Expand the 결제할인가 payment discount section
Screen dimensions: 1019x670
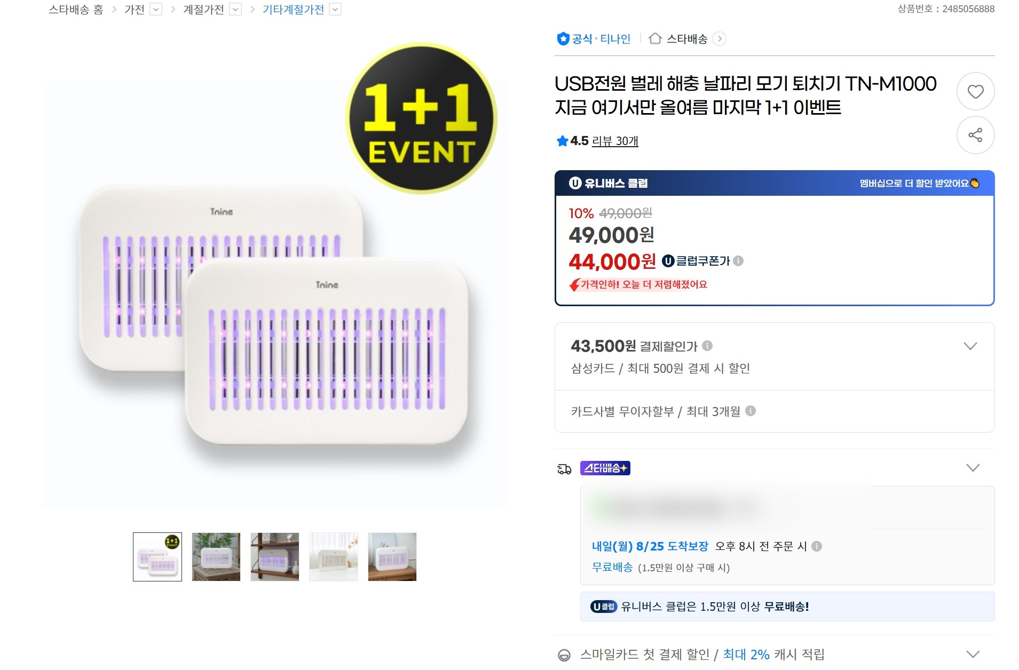[x=970, y=346]
